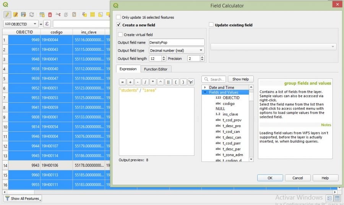The image size is (344, 205).
Task: Click the reload table icon
Action: [32, 15]
